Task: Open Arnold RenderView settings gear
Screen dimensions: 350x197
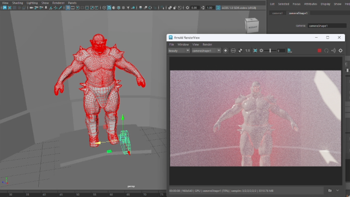Action: (x=340, y=51)
